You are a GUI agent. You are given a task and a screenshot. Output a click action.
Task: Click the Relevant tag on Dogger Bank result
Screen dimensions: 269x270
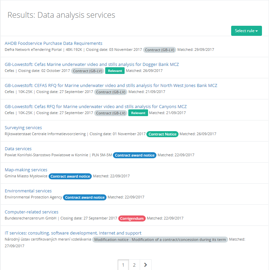[x=115, y=71]
